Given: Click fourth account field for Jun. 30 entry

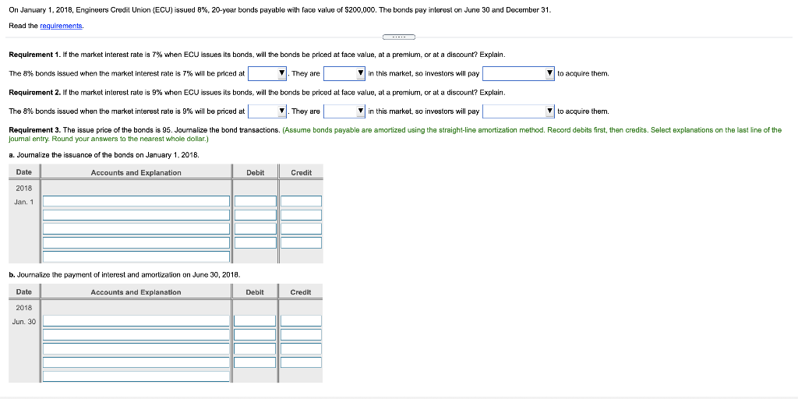Looking at the screenshot, I should coord(136,362).
